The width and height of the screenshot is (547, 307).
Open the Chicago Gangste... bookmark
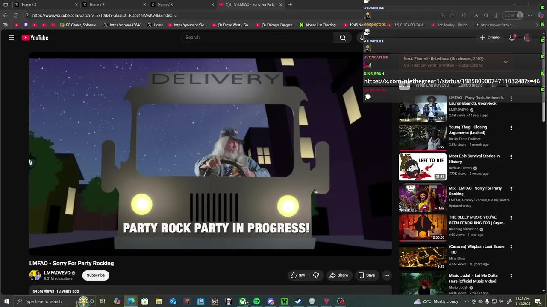(275, 25)
